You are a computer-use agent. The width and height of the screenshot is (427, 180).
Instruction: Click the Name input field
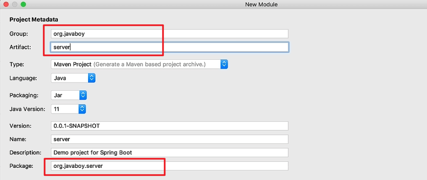click(169, 139)
